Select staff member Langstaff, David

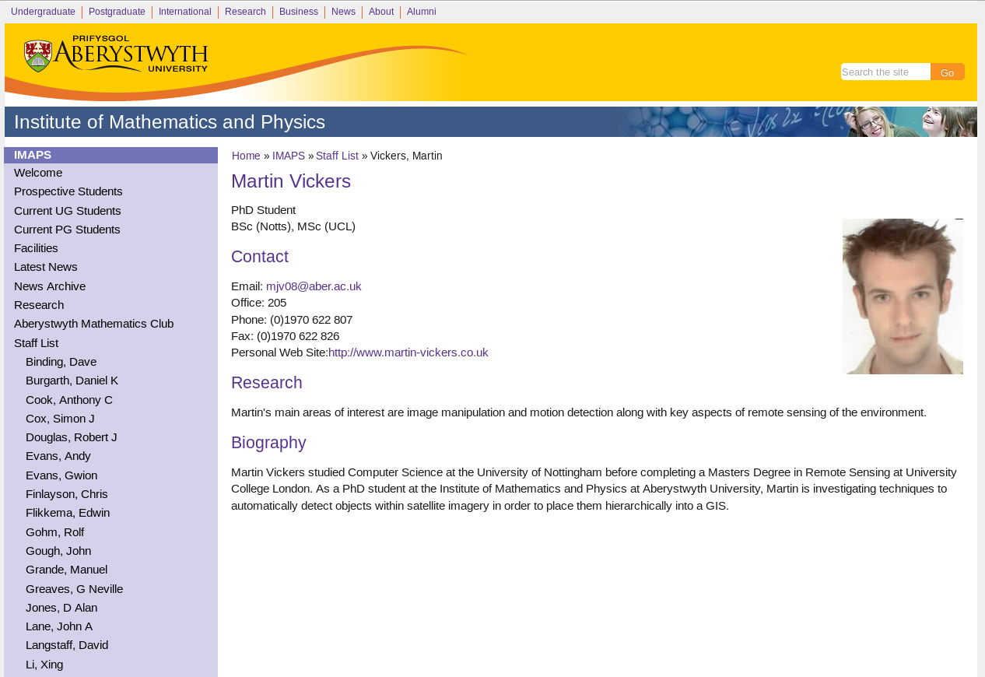(x=67, y=645)
